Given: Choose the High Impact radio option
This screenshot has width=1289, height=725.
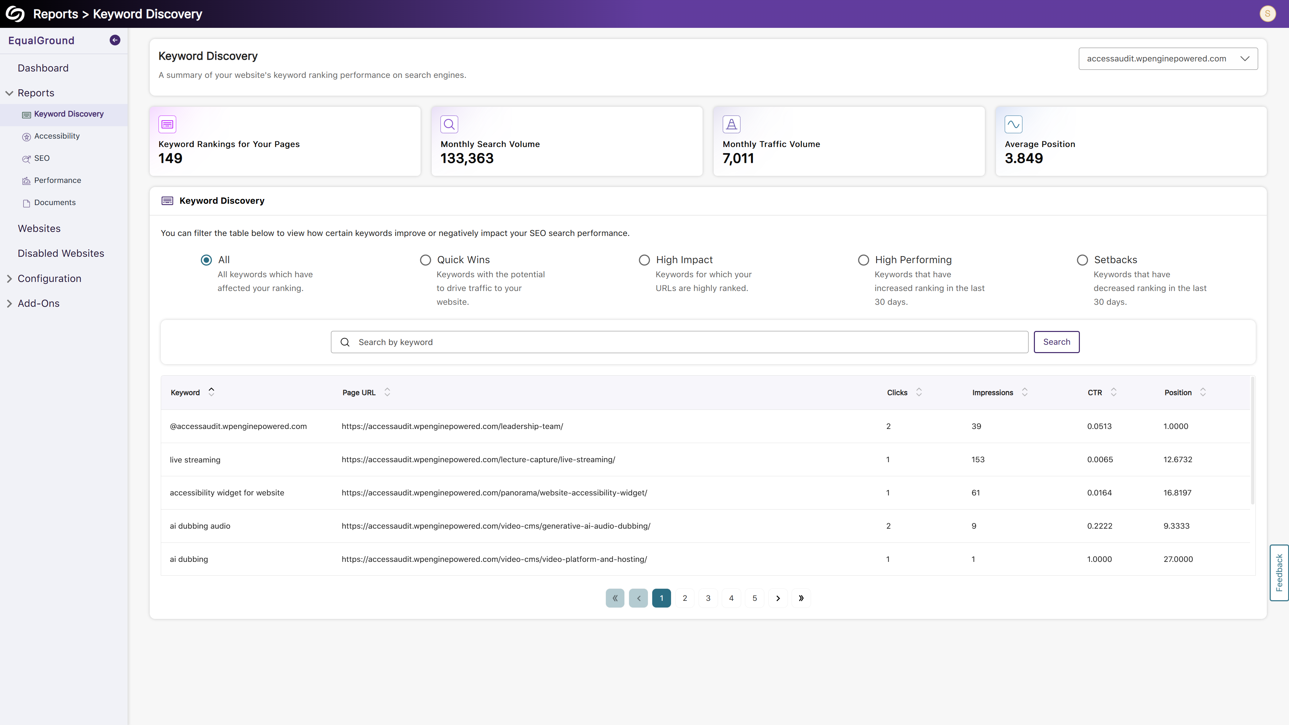Looking at the screenshot, I should 644,260.
